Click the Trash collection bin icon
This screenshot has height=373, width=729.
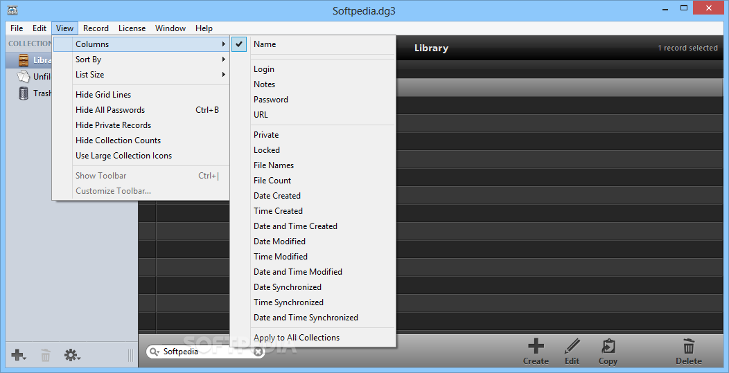(24, 93)
